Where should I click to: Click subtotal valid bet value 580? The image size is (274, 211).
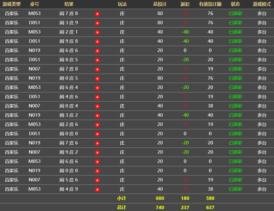[210, 198]
